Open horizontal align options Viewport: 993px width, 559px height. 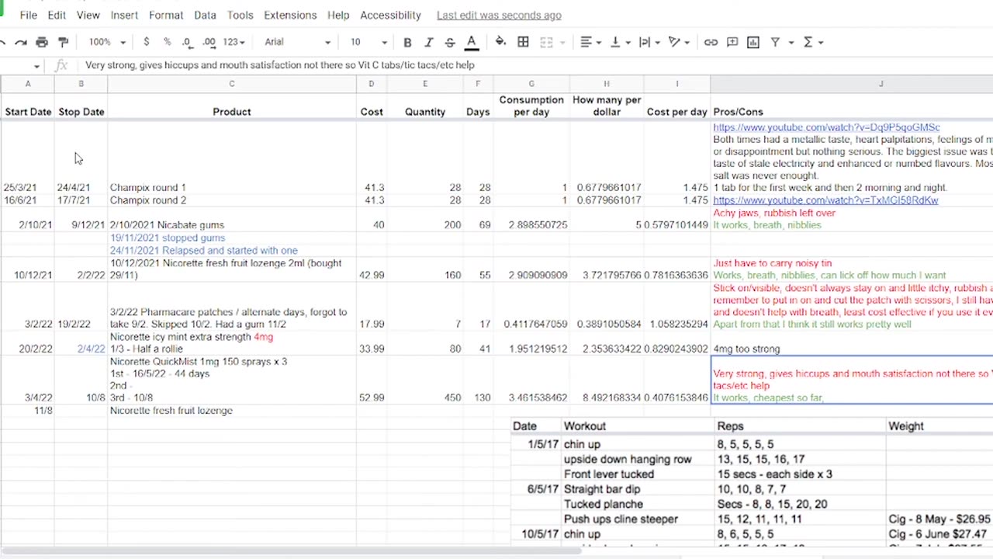tap(590, 42)
